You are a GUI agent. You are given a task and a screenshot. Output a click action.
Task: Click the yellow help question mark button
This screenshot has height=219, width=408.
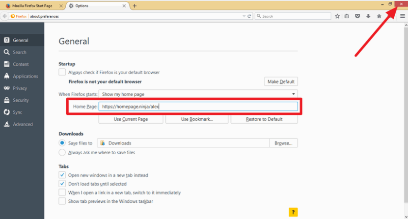pyautogui.click(x=293, y=212)
